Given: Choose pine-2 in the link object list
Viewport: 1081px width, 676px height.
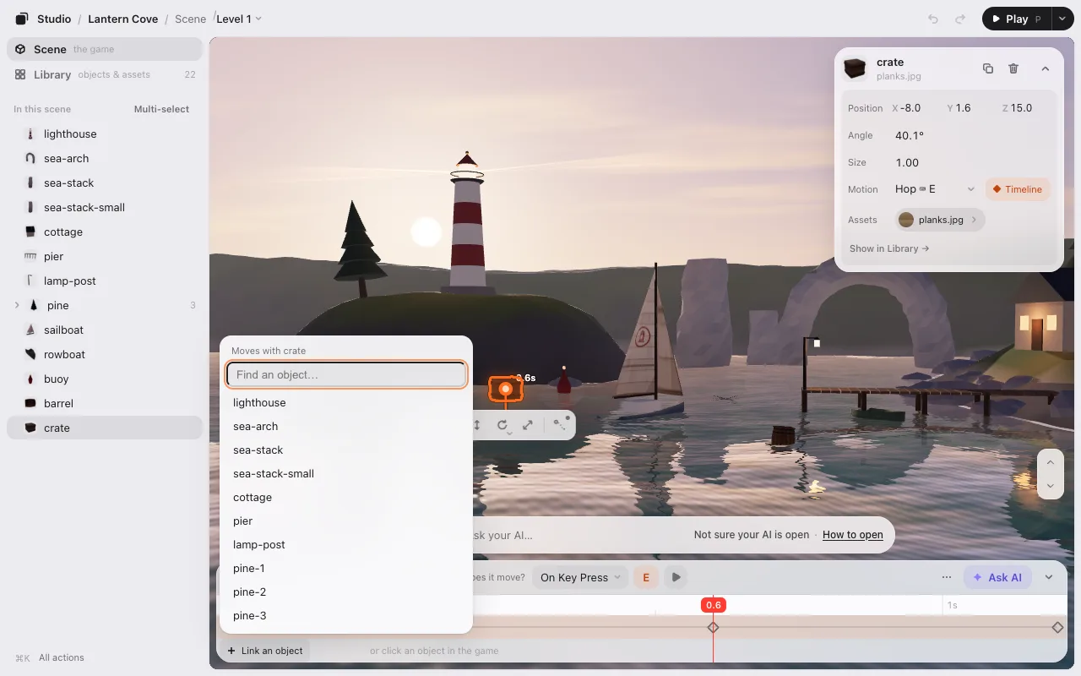Looking at the screenshot, I should coord(345,591).
